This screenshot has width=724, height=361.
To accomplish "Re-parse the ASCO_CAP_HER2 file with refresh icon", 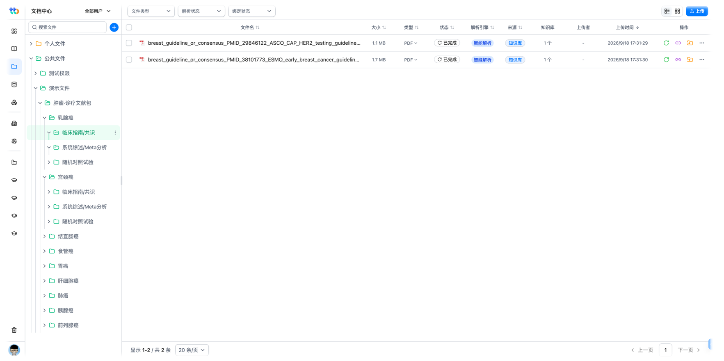I will tap(666, 43).
